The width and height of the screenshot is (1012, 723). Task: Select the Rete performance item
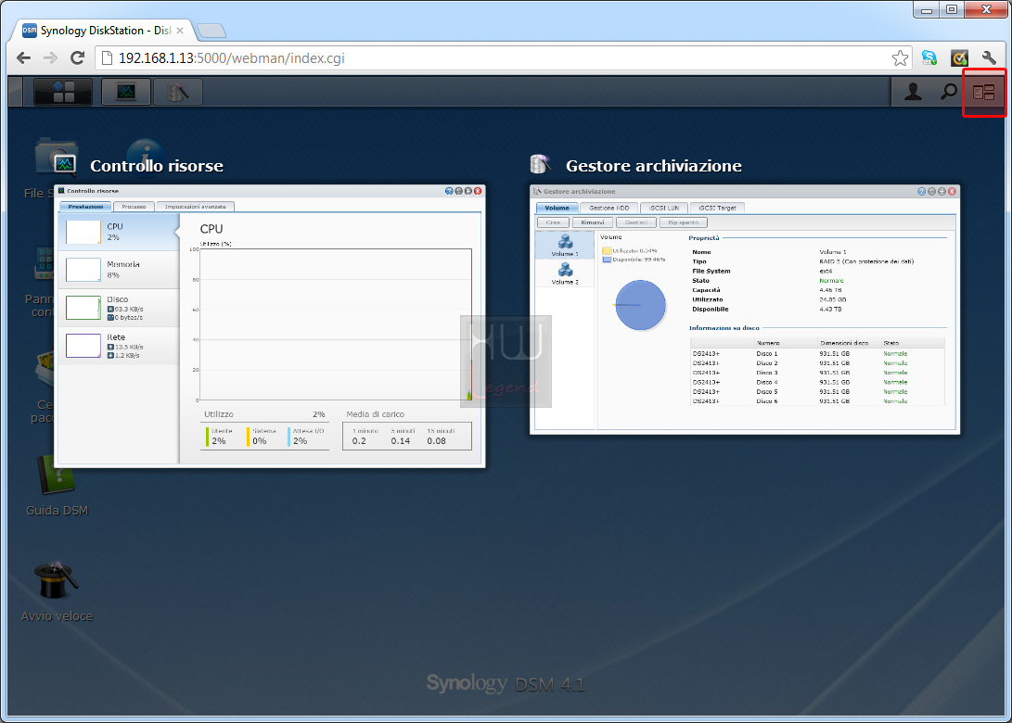pyautogui.click(x=118, y=346)
